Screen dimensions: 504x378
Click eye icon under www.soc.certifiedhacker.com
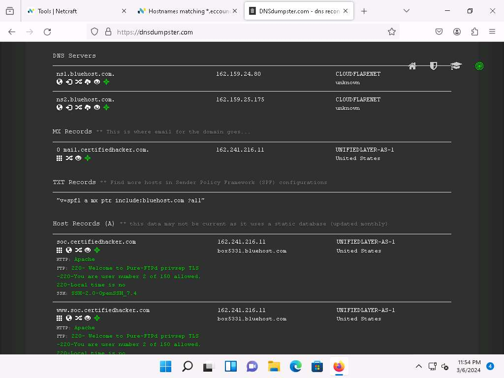click(88, 318)
